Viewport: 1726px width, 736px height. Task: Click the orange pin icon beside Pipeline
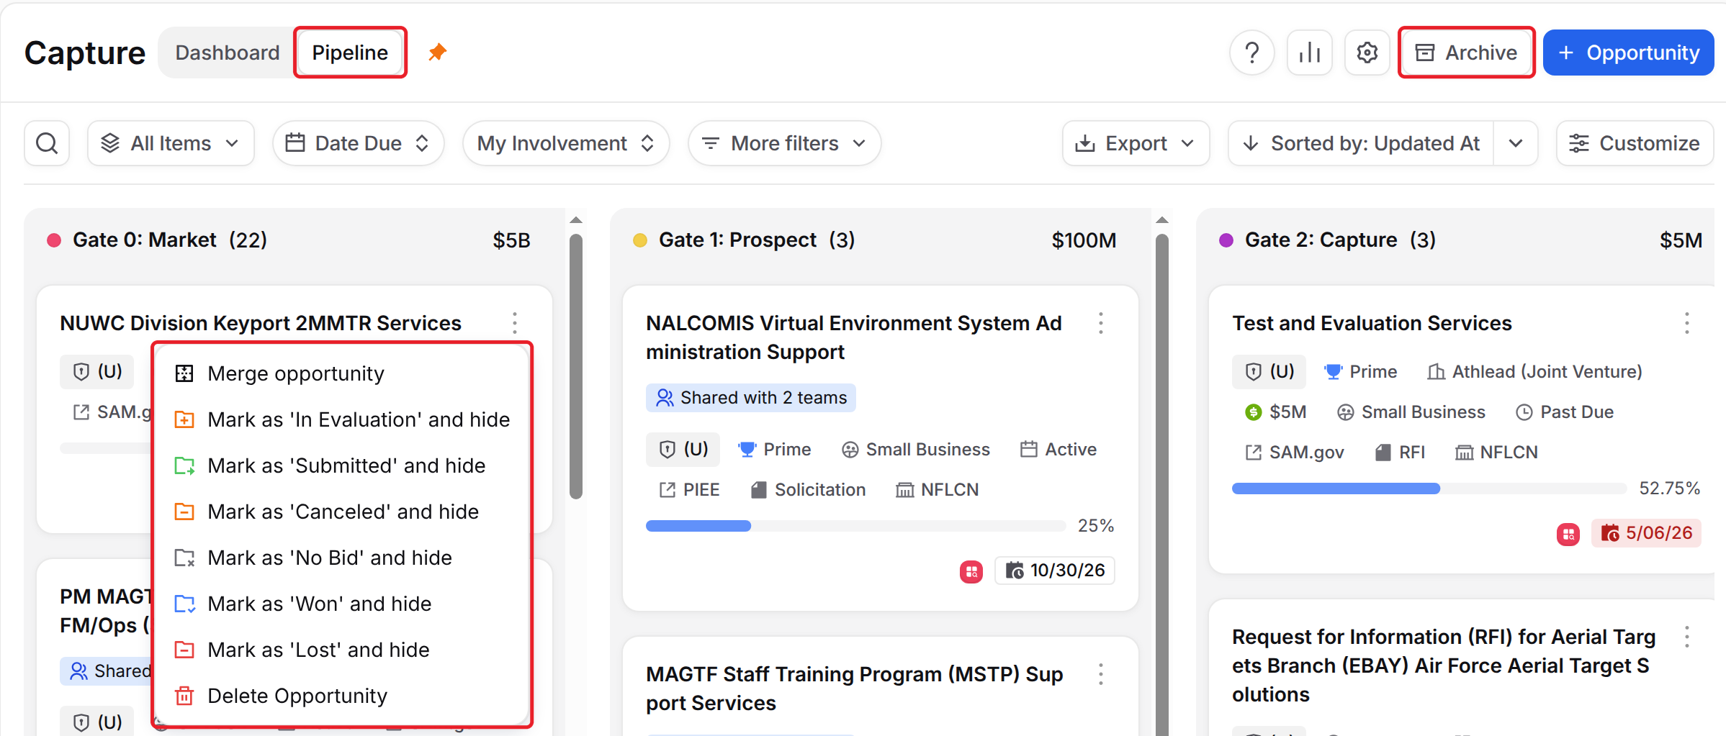437,53
